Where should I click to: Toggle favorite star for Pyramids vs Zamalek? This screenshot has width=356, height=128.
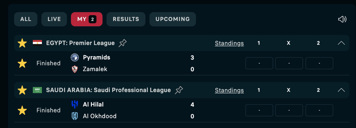22,63
